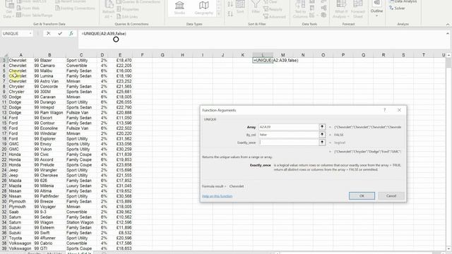Open the Stocks data type
The image size is (452, 254).
179,8
